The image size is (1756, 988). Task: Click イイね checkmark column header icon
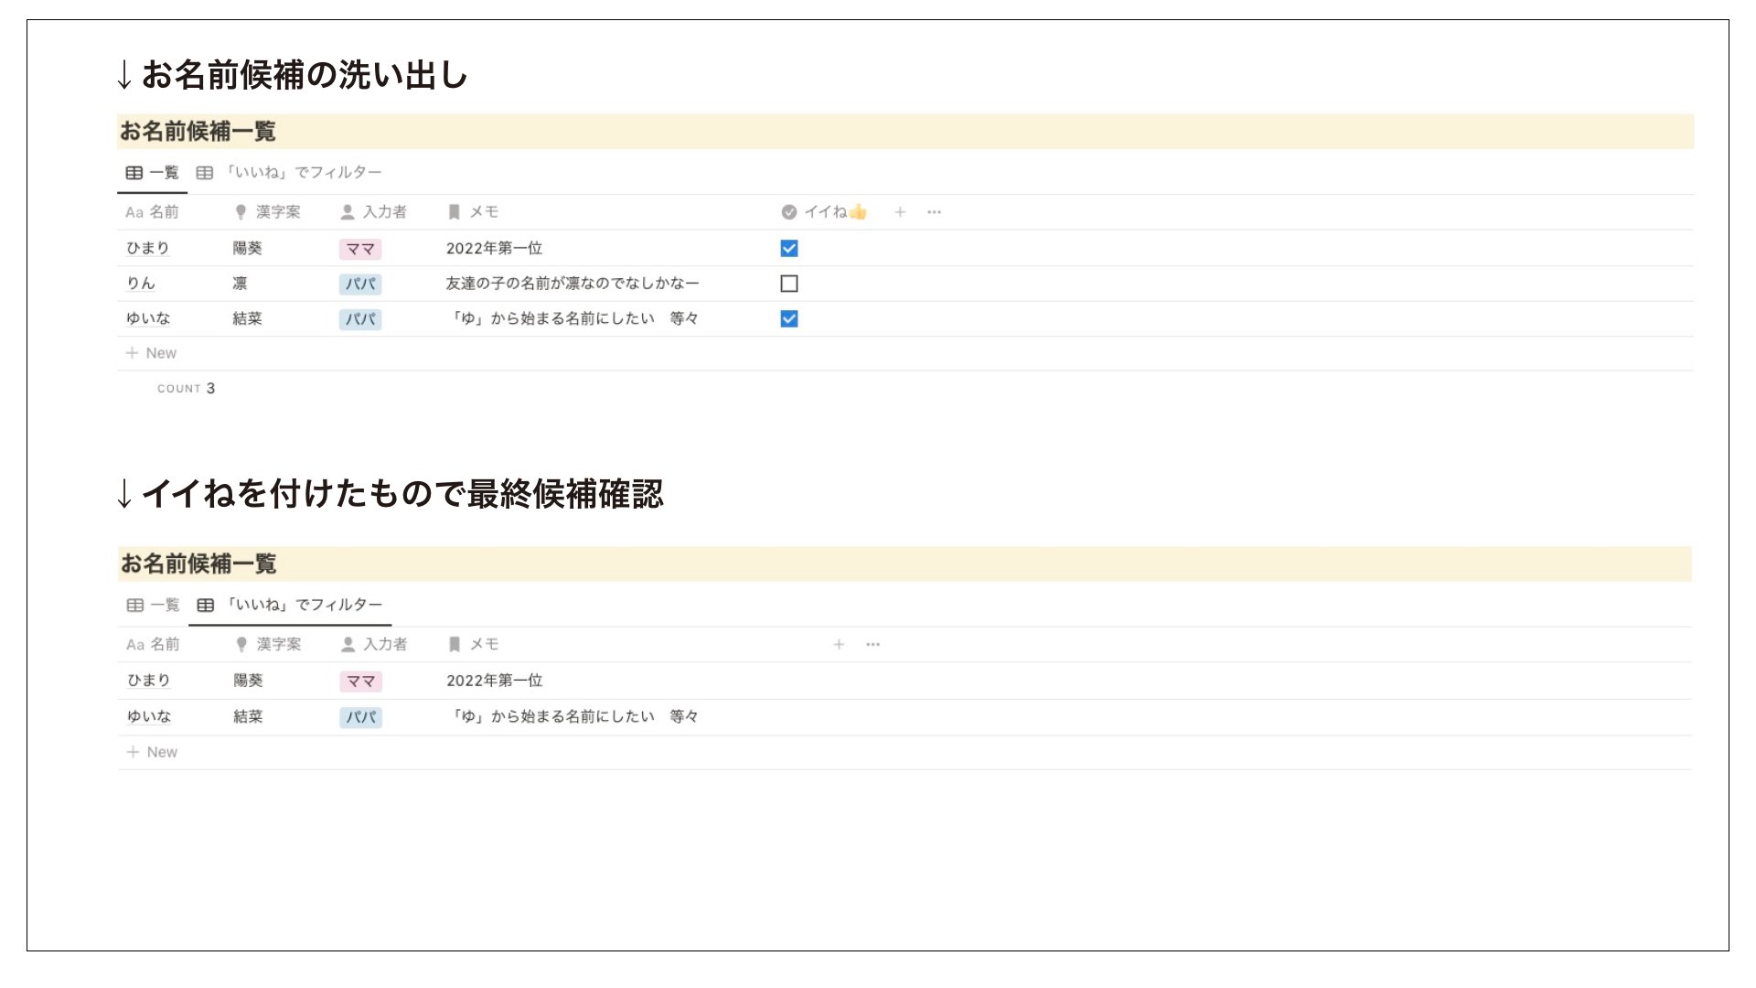coord(788,212)
